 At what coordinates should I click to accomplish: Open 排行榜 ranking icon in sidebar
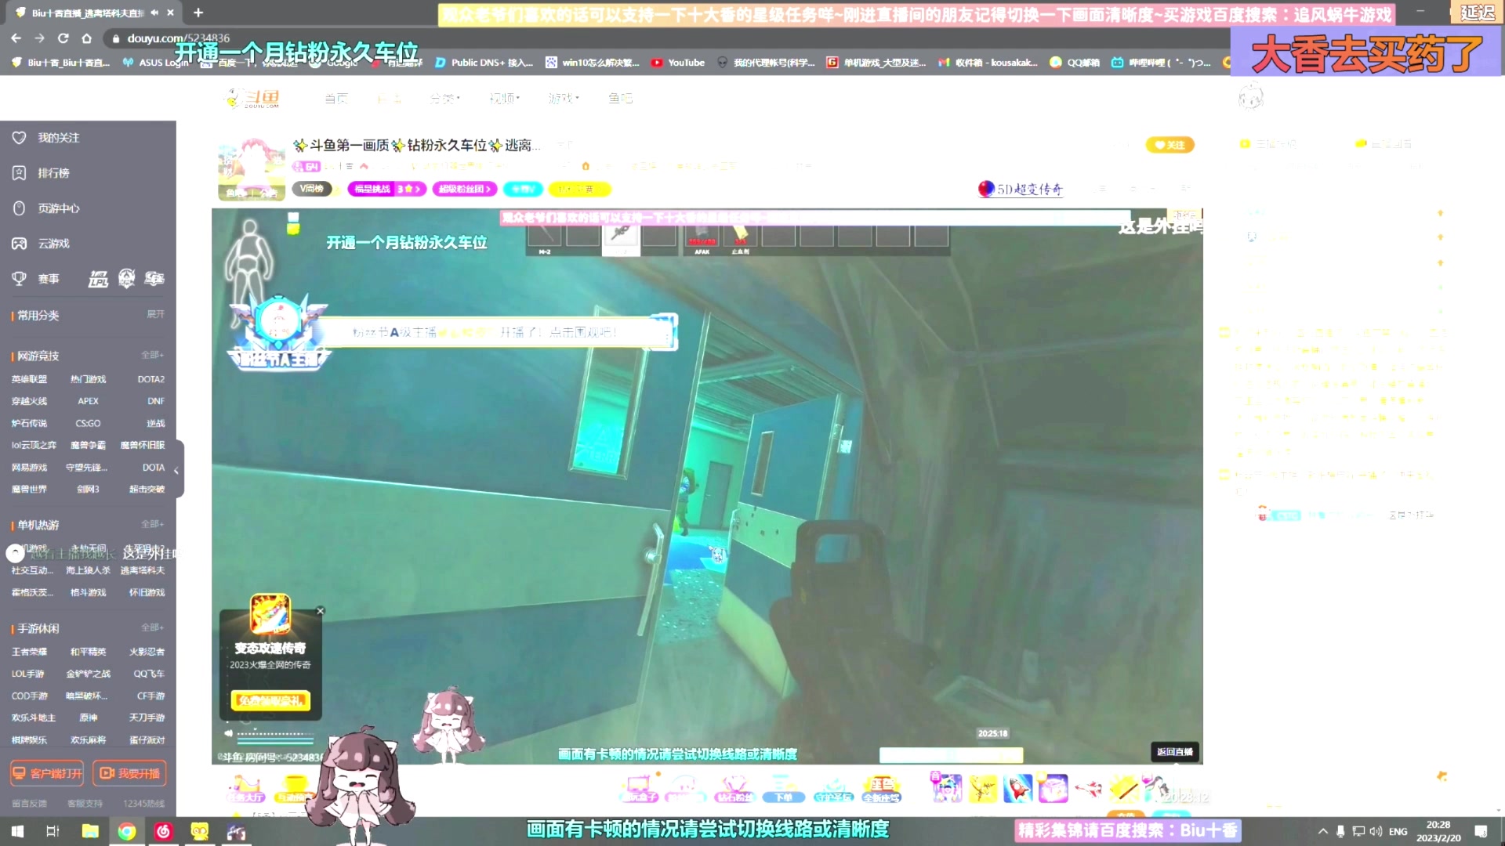point(19,172)
